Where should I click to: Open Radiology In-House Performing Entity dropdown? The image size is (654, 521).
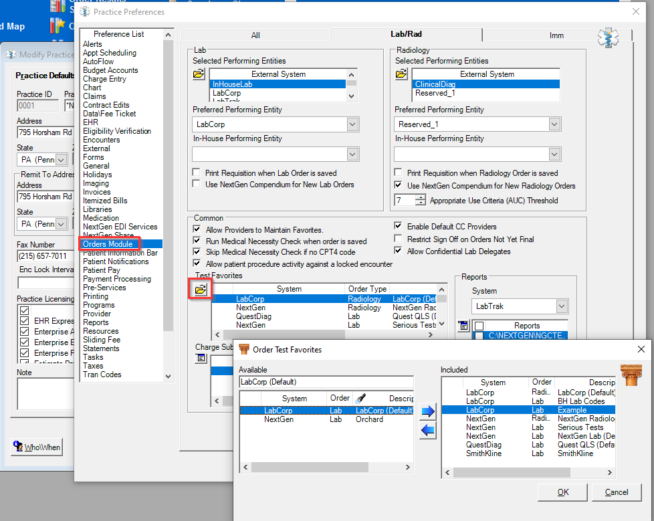pyautogui.click(x=554, y=154)
